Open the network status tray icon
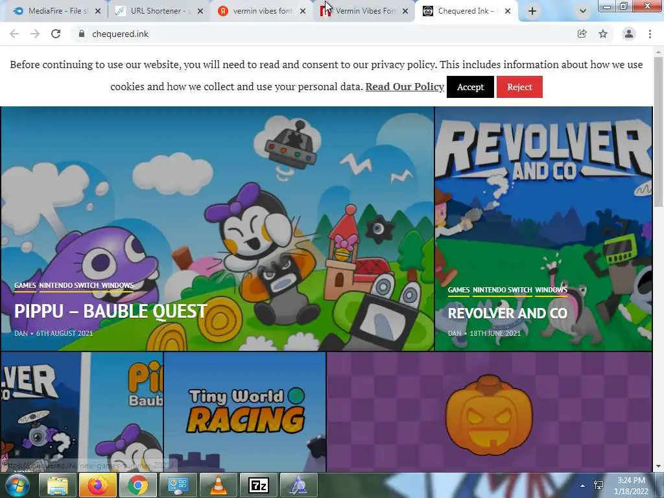This screenshot has width=664, height=498. (x=599, y=485)
